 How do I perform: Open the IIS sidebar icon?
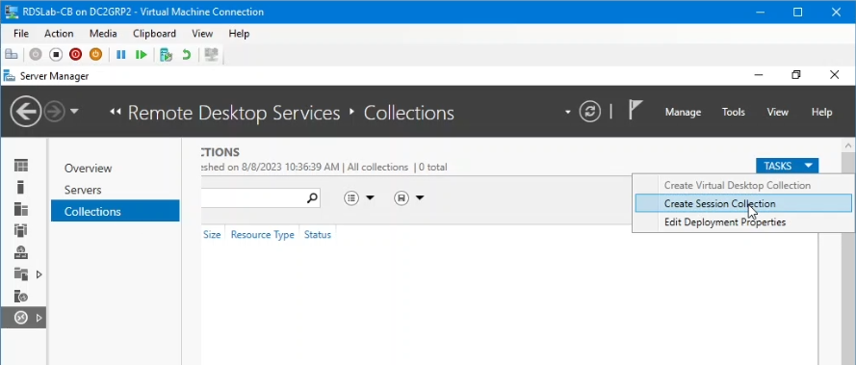pyautogui.click(x=21, y=252)
